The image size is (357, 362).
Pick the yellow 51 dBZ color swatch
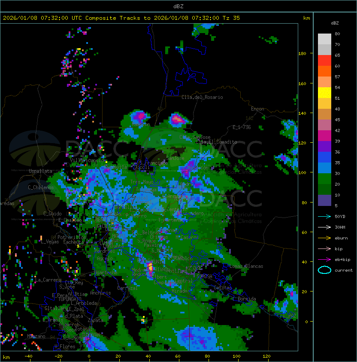(324, 93)
